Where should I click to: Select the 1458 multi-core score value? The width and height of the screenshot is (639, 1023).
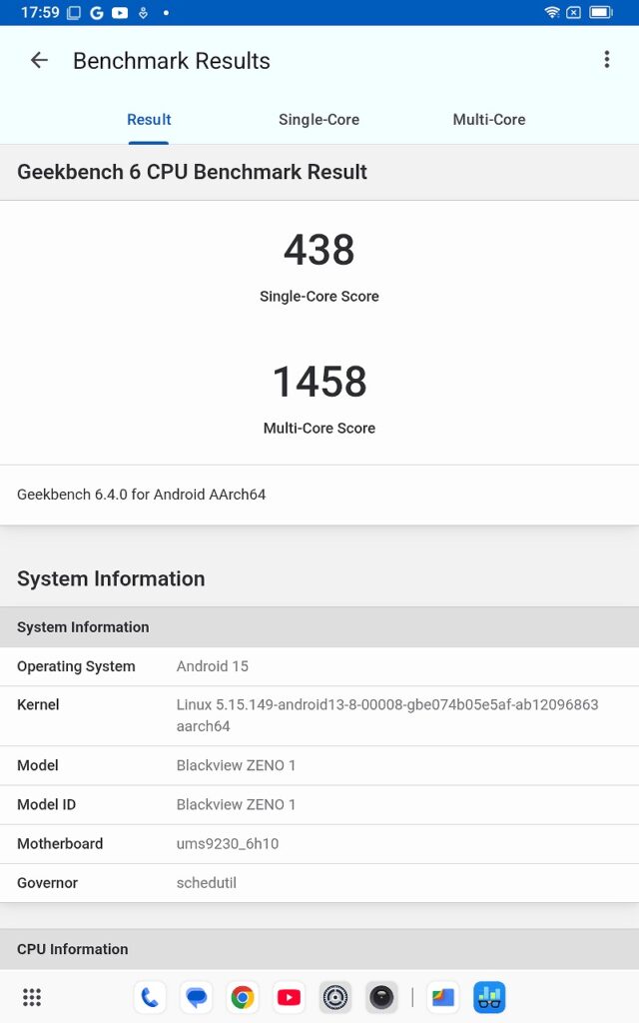pos(319,381)
